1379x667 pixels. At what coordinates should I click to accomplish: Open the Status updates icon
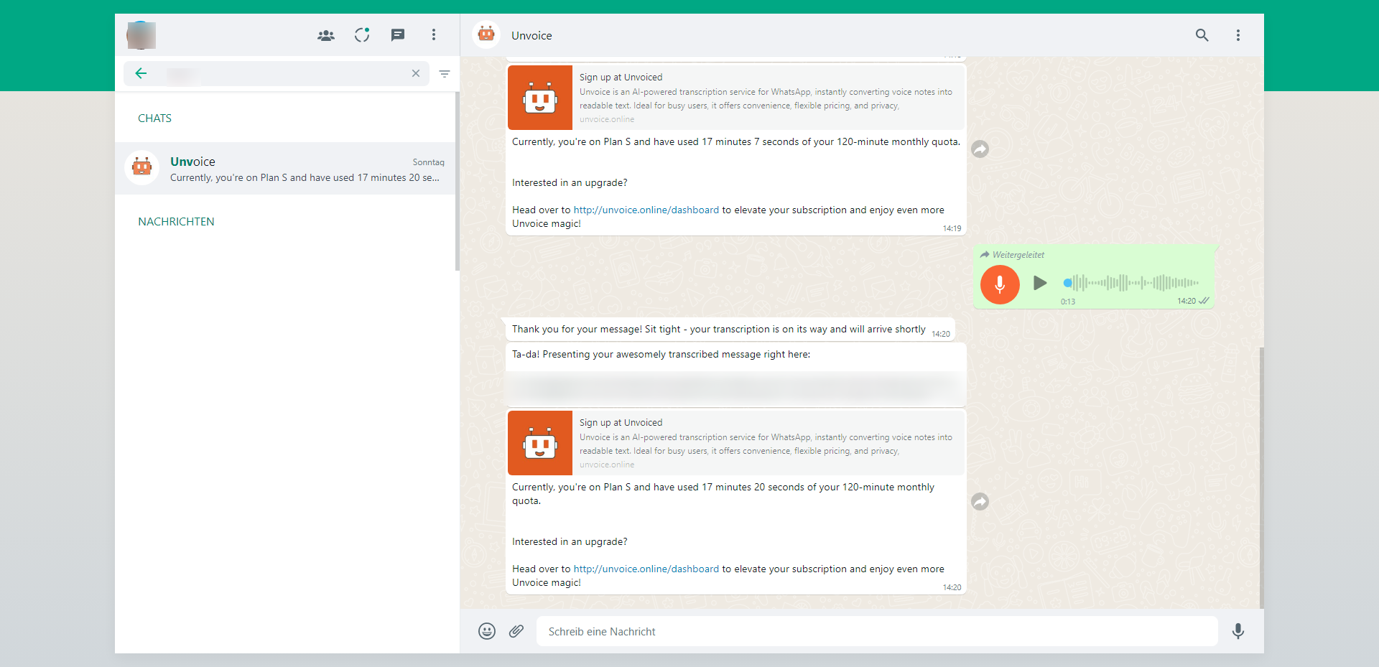click(362, 35)
